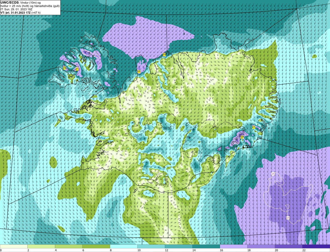Click white 25 contour label on dark purple core
This screenshot has width=330, height=252.
[288, 218]
